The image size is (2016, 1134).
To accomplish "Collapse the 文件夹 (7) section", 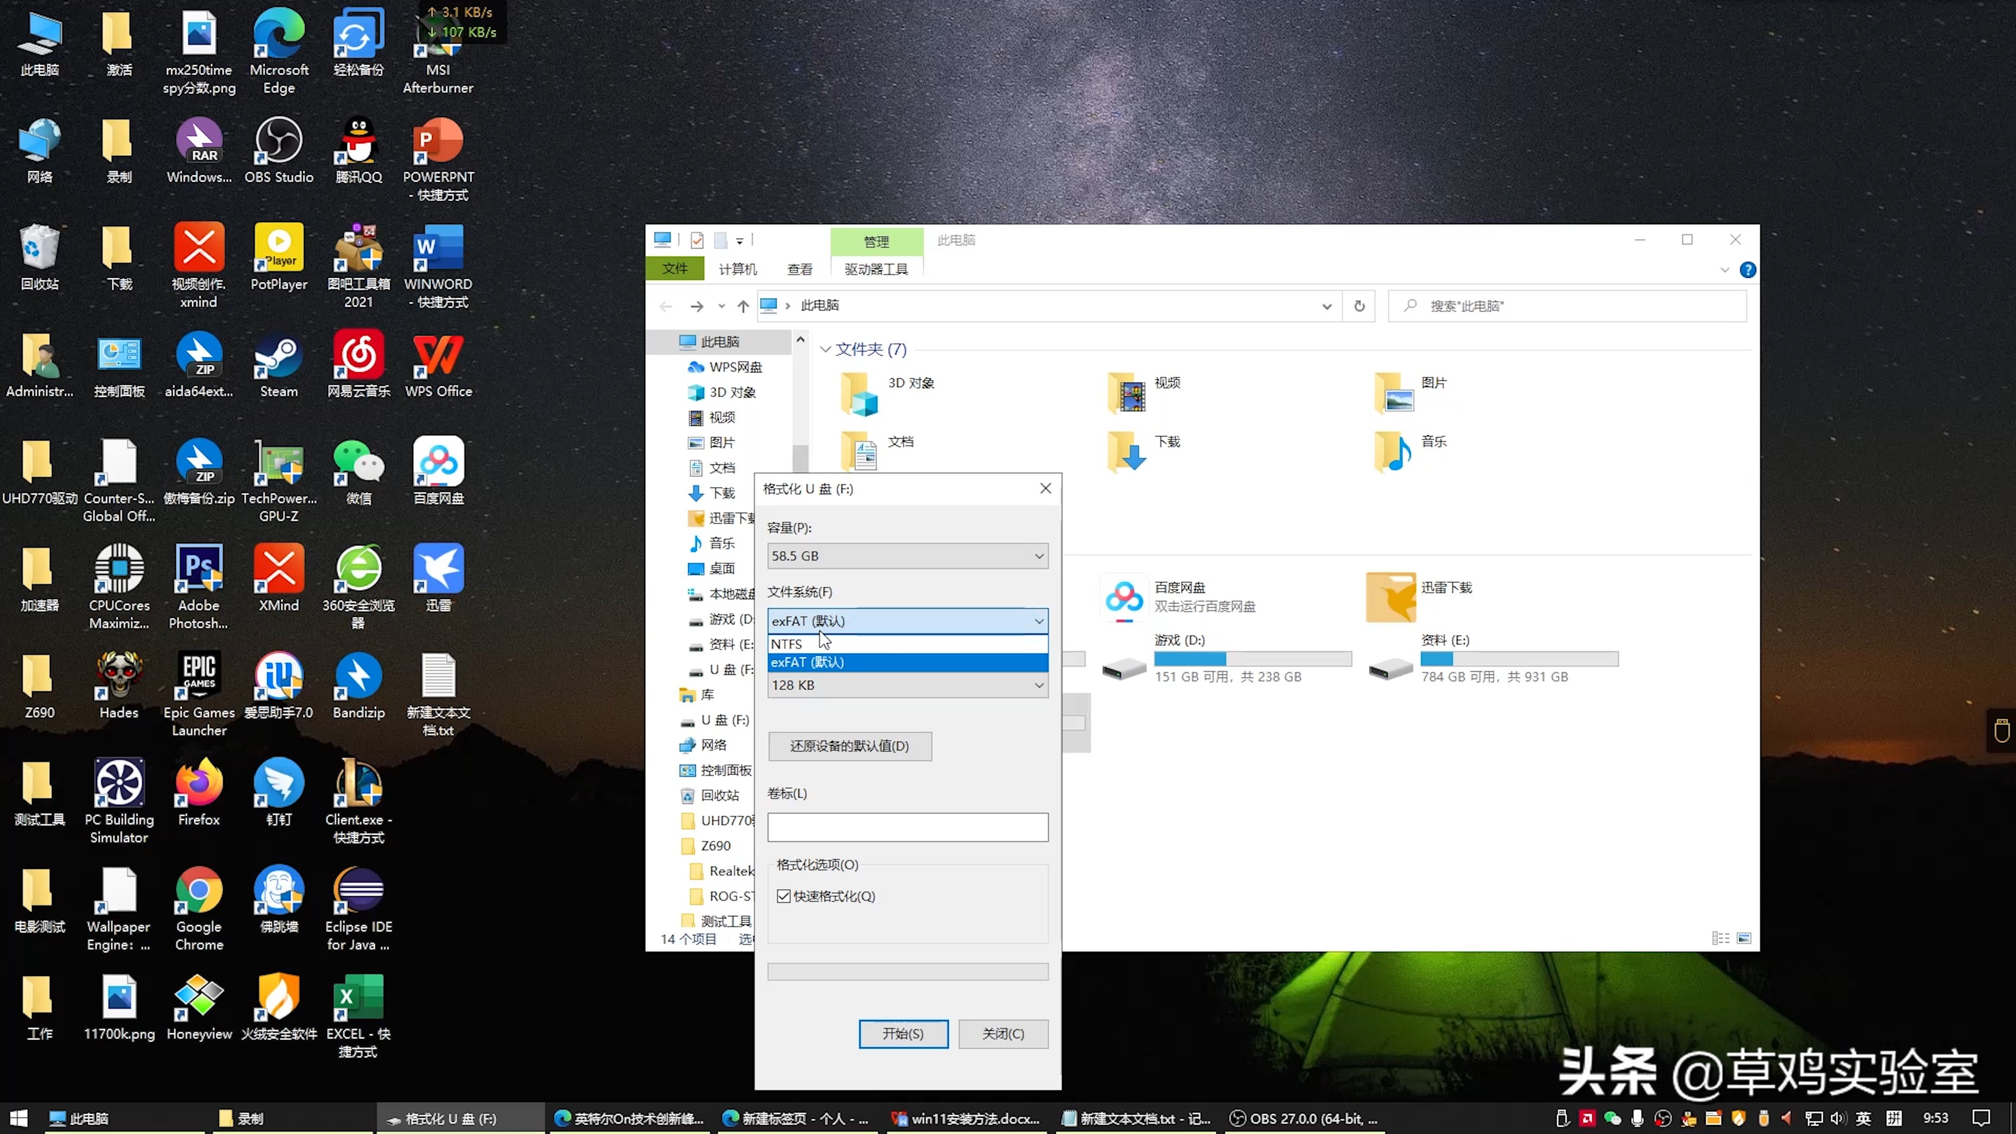I will coord(826,349).
